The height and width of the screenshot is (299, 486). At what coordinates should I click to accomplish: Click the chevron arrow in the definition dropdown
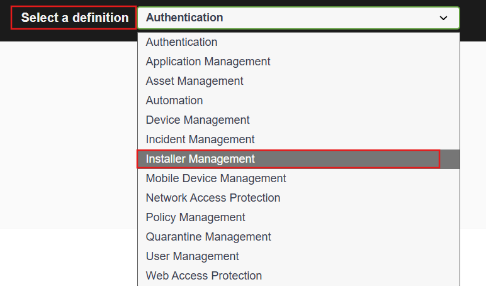tap(443, 18)
